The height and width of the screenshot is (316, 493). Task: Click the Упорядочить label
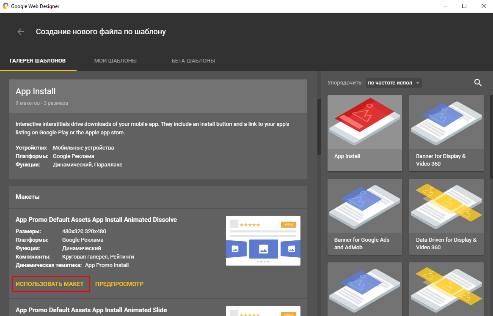point(345,83)
